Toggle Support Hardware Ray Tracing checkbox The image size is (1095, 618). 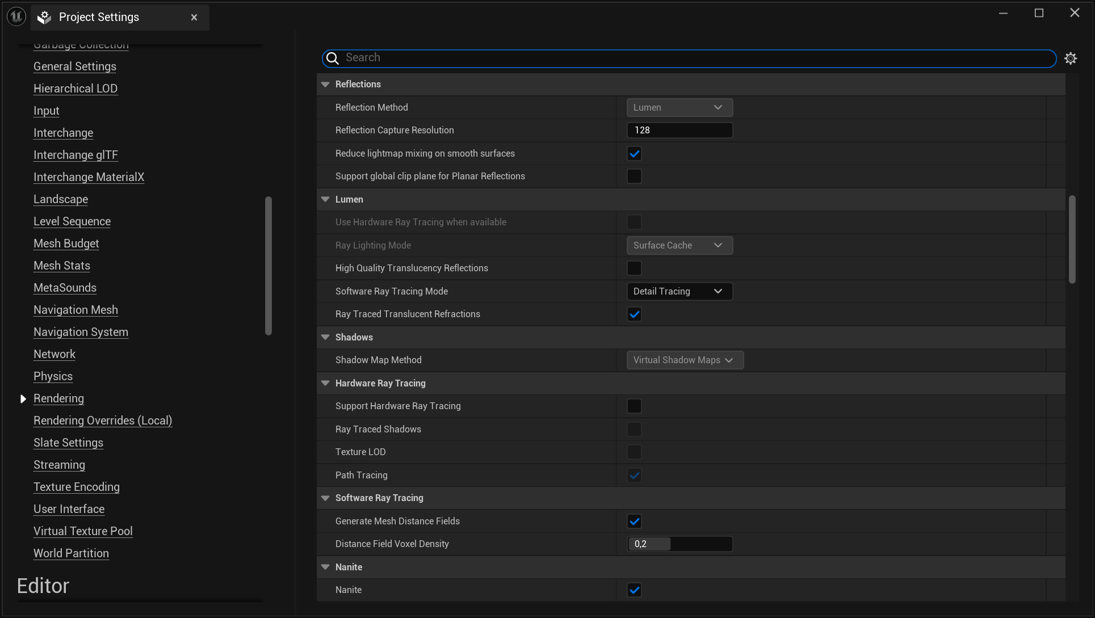point(634,406)
